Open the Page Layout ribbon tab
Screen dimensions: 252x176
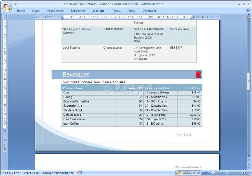pos(55,11)
